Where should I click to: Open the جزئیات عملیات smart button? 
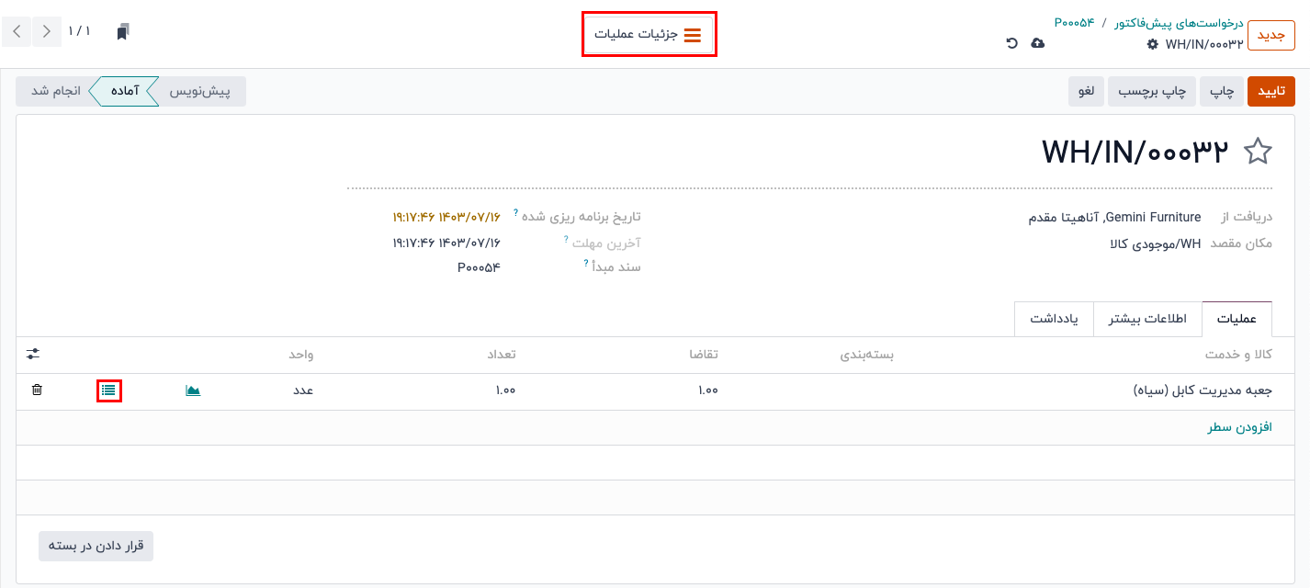(x=649, y=34)
